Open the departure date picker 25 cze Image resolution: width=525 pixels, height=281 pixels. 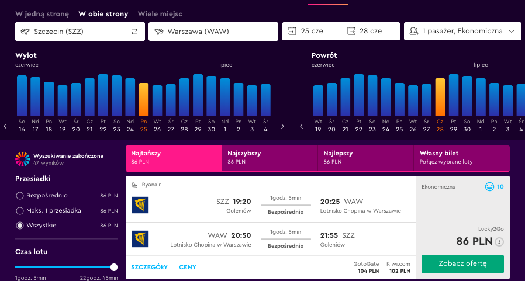click(311, 32)
